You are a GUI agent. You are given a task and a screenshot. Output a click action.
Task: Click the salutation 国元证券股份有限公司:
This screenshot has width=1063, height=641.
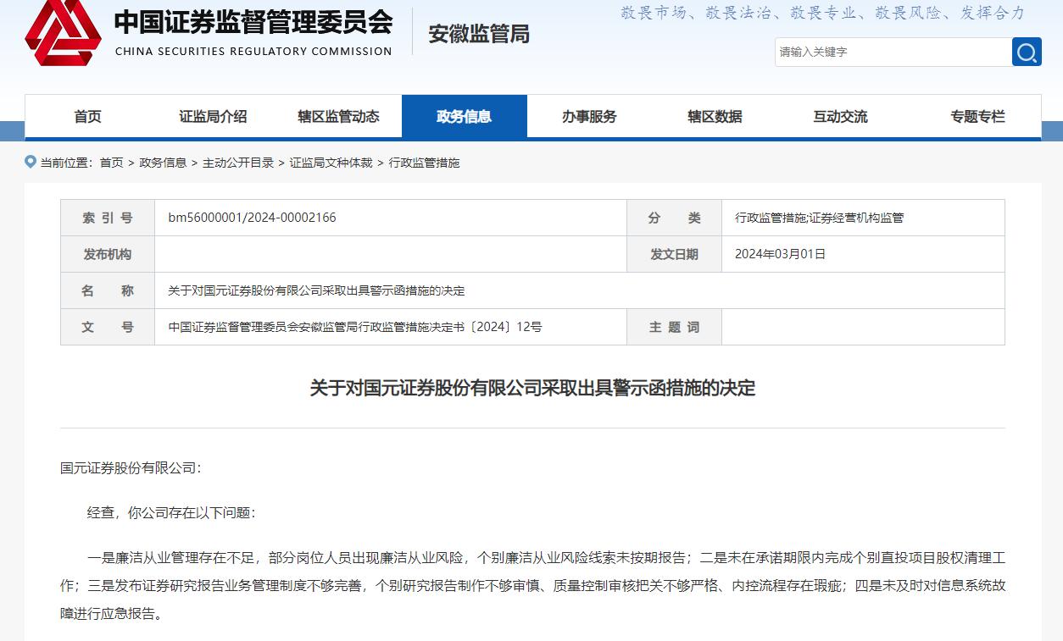131,467
